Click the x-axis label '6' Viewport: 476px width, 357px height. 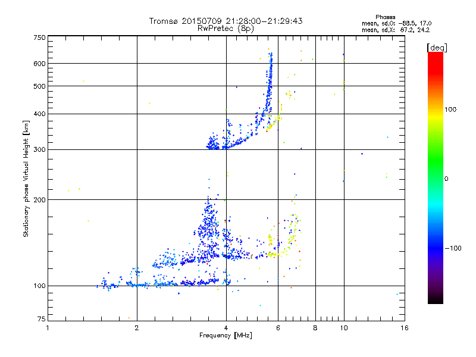pyautogui.click(x=278, y=328)
